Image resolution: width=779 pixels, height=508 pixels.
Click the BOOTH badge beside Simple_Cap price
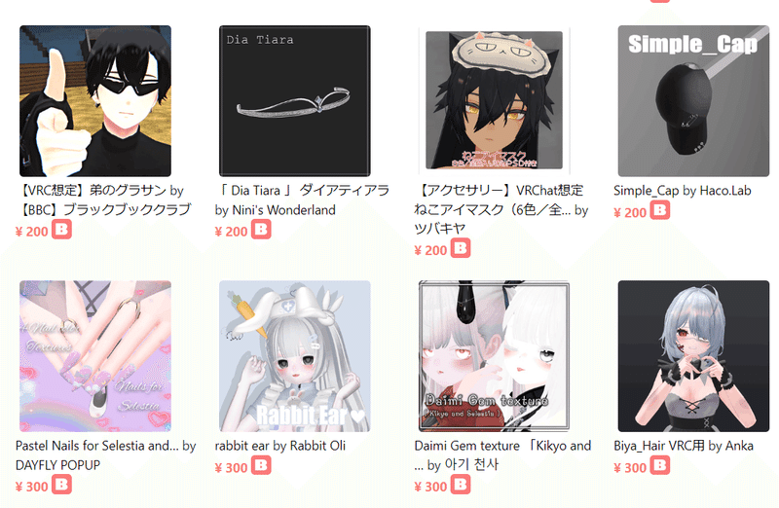pyautogui.click(x=660, y=210)
